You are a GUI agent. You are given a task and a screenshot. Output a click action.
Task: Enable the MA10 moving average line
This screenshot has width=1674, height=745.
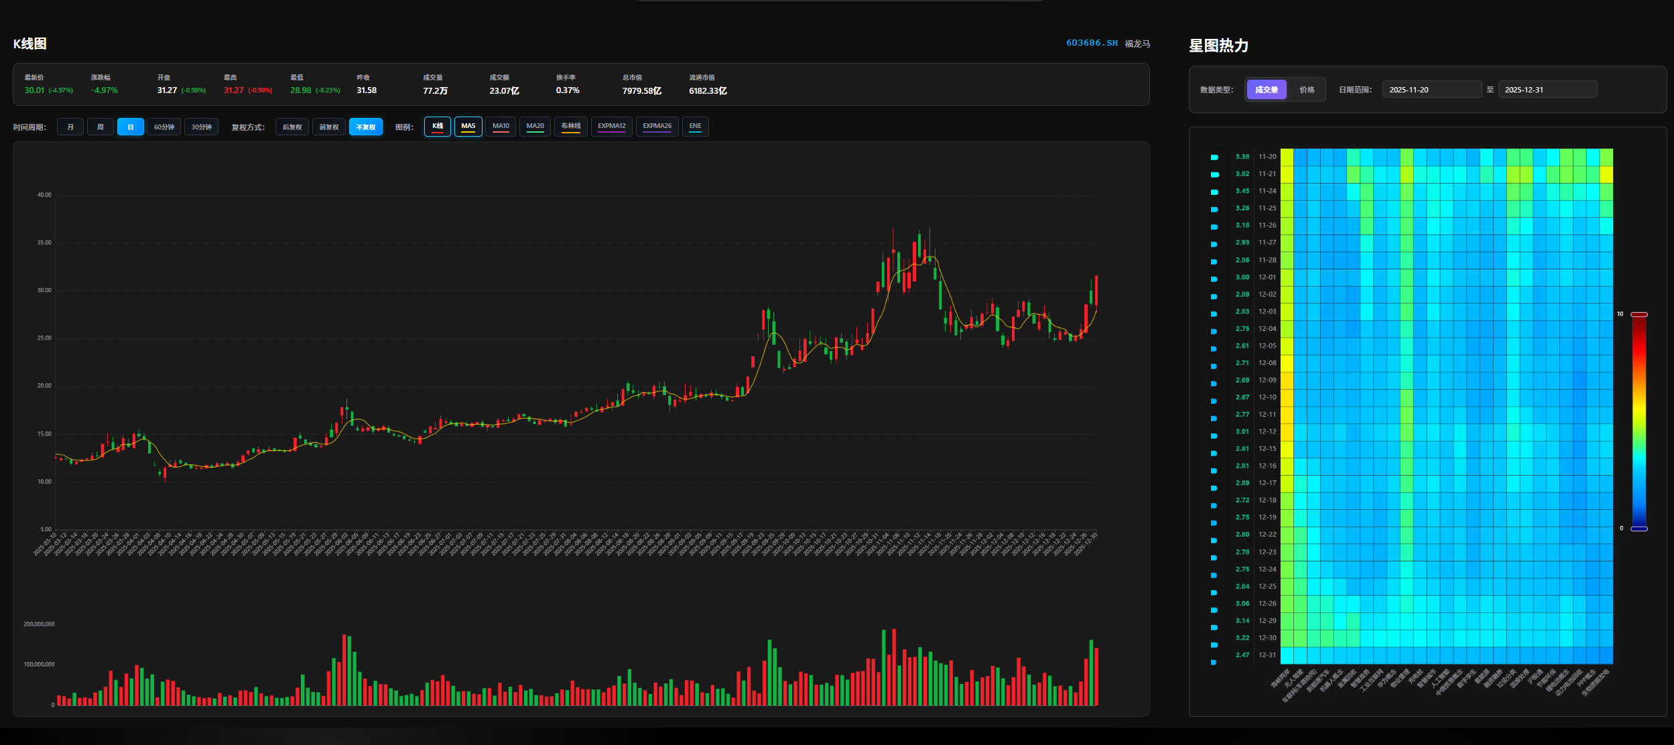[x=501, y=127]
